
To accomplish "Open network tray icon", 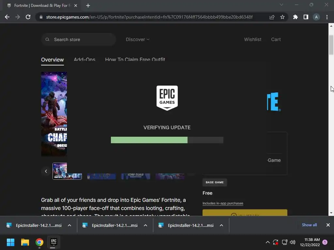I will click(284, 242).
